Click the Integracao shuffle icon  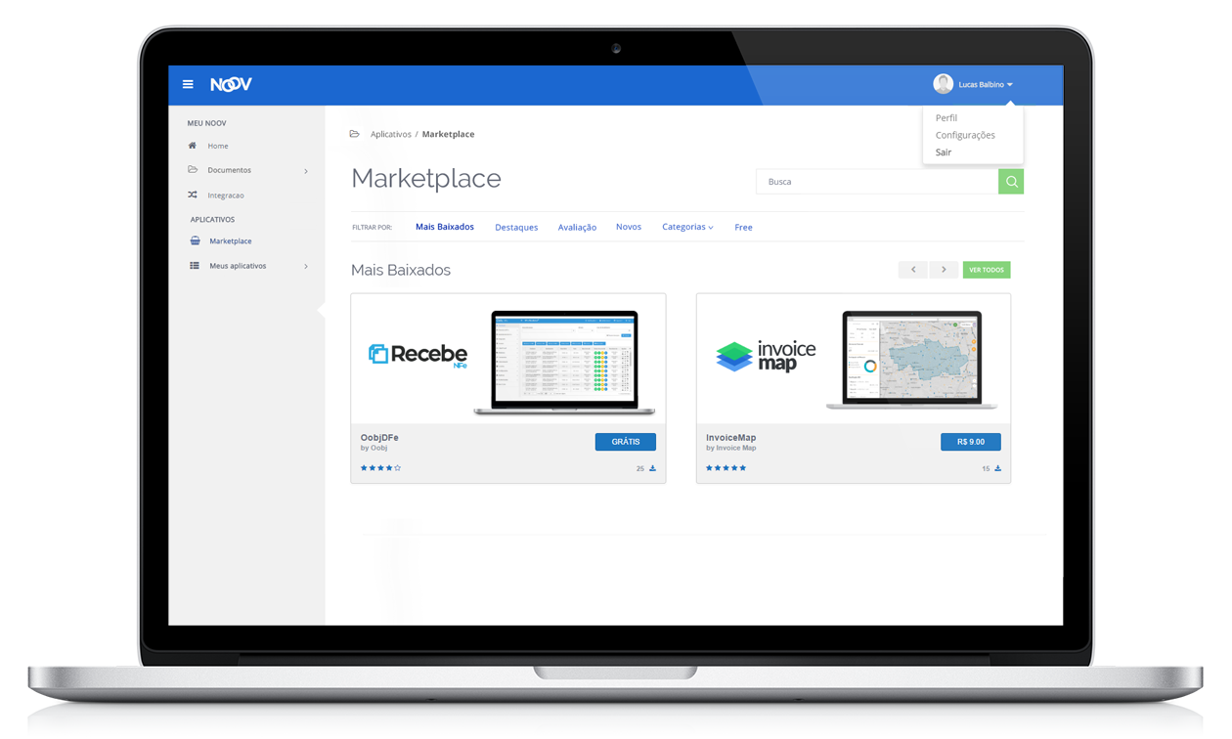pos(193,195)
